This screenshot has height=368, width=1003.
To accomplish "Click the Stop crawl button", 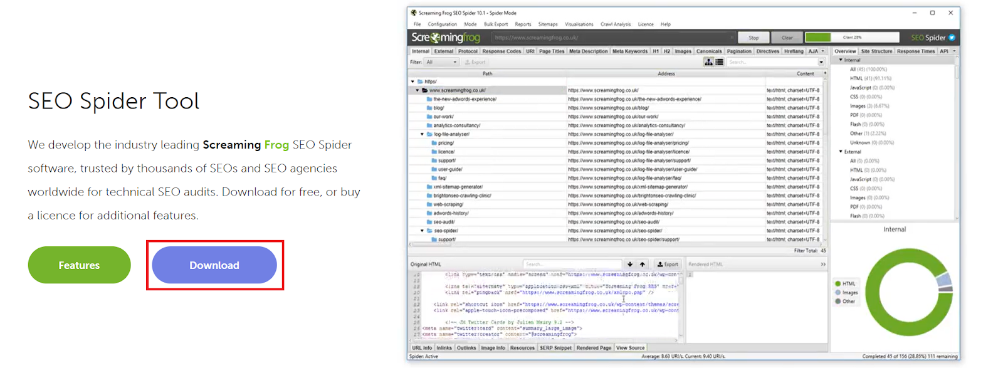I will [754, 38].
